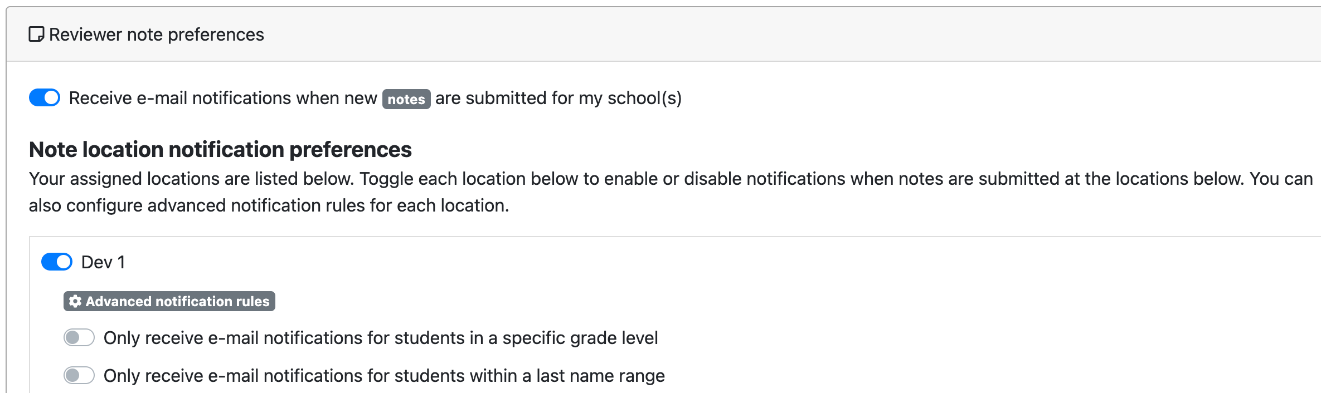Click the note icon beside Reviewer note preferences
The image size is (1321, 393).
click(x=36, y=35)
